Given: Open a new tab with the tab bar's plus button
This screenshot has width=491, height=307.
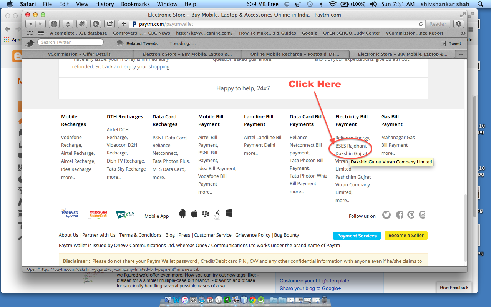Looking at the screenshot, I should point(461,54).
